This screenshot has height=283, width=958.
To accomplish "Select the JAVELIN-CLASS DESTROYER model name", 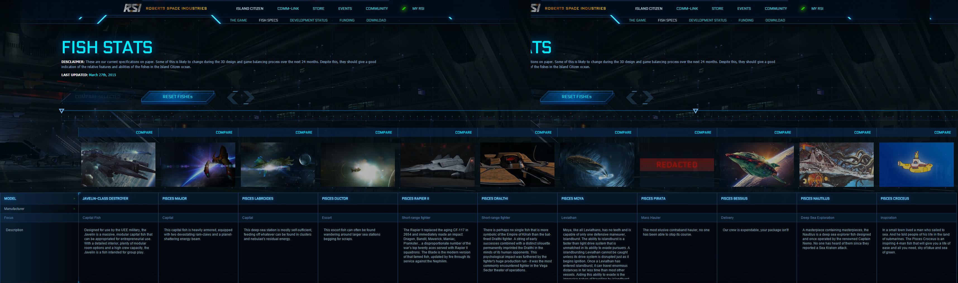I will tap(105, 199).
